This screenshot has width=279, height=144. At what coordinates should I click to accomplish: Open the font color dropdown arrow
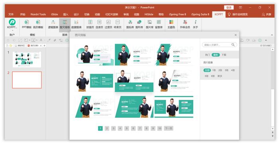tap(44, 40)
